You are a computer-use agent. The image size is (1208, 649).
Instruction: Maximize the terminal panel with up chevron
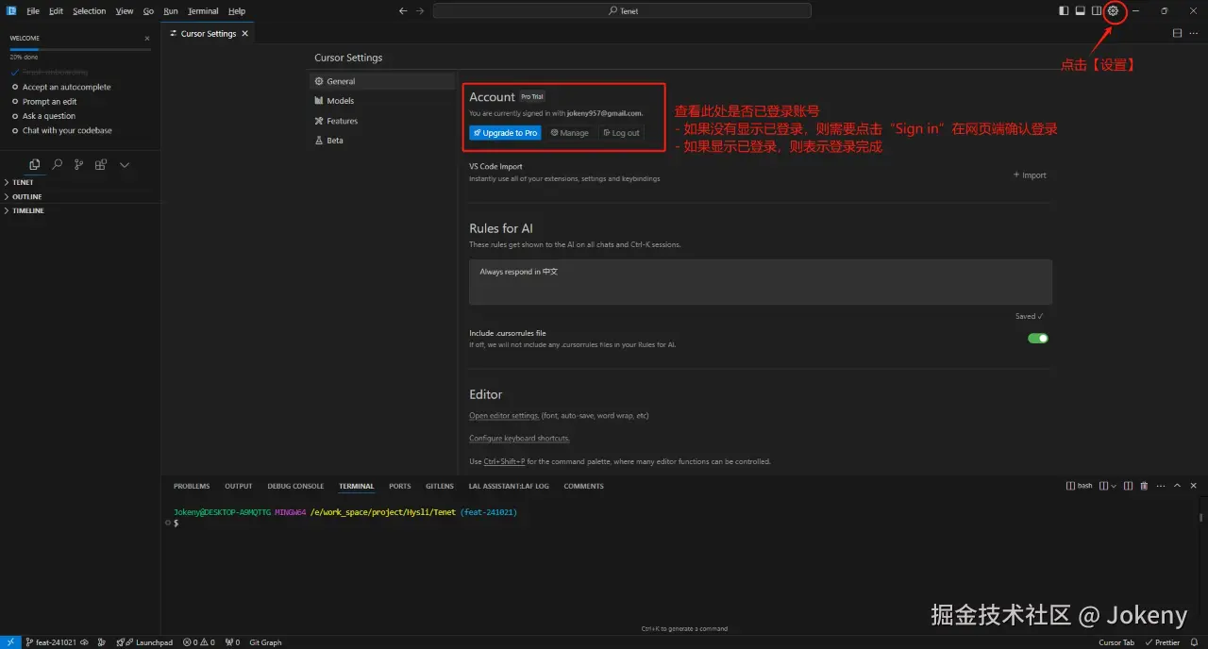pos(1176,486)
